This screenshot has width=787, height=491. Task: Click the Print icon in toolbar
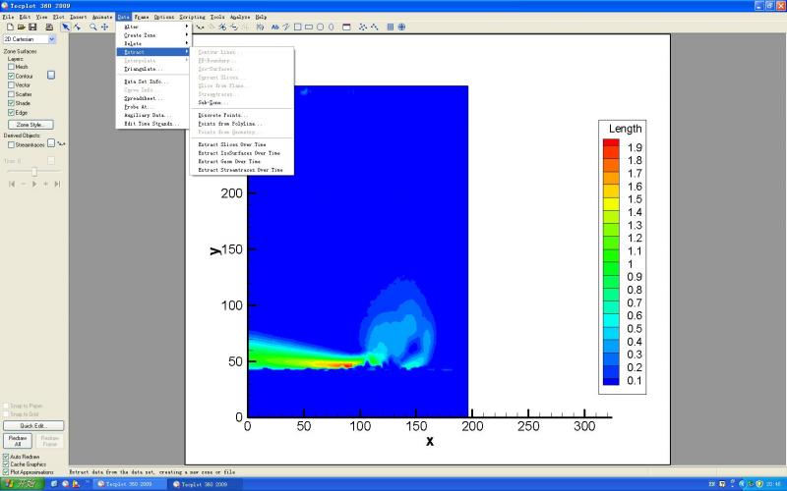48,27
